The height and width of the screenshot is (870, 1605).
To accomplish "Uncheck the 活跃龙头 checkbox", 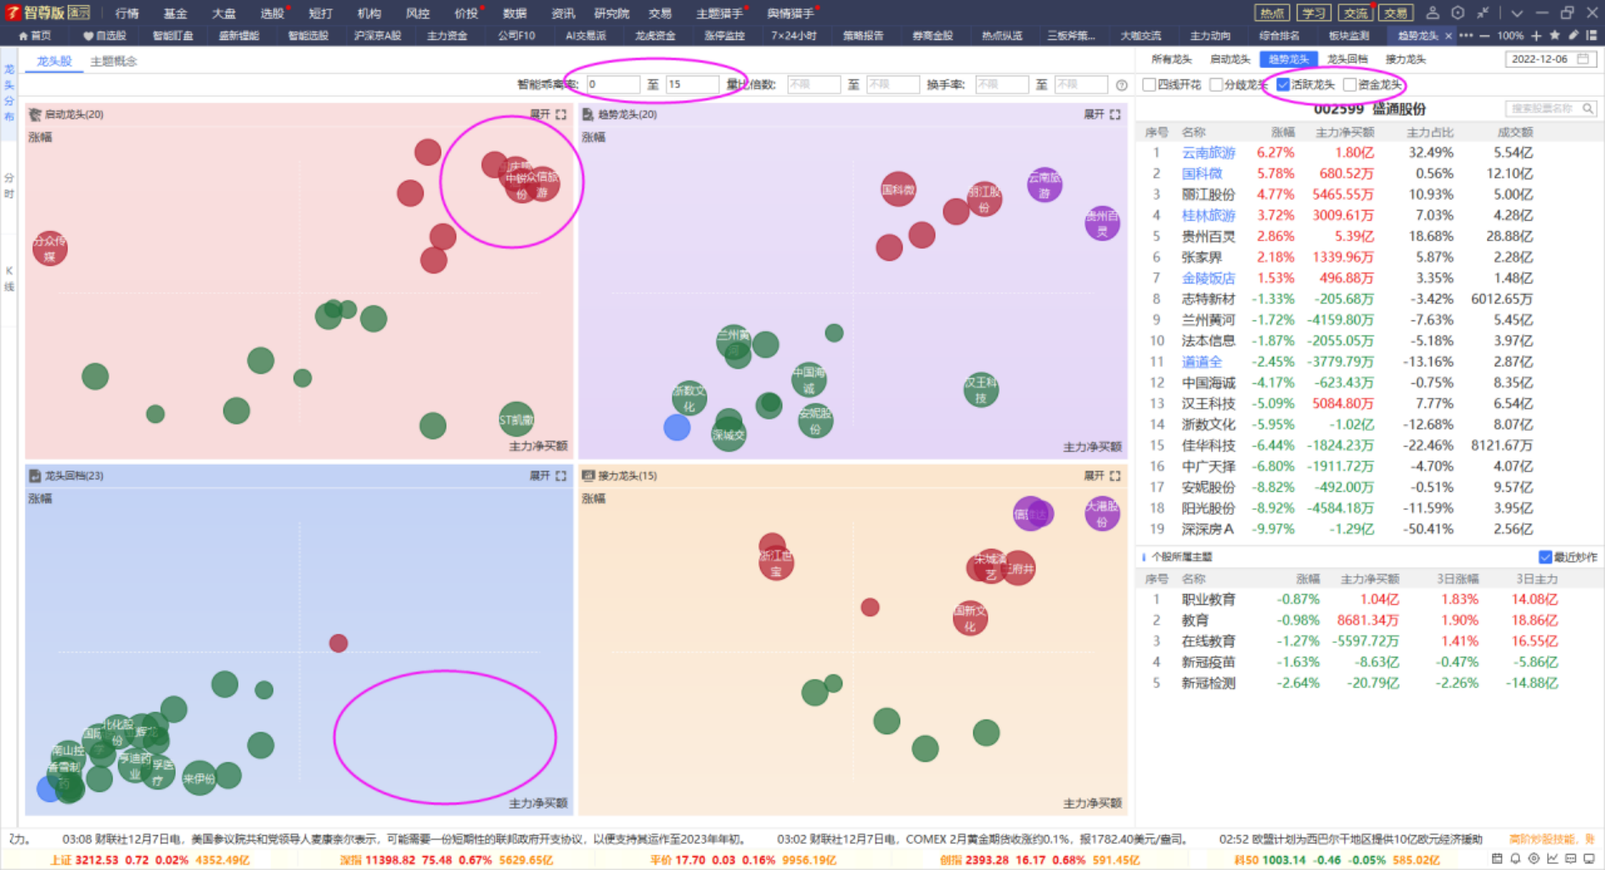I will pyautogui.click(x=1283, y=84).
